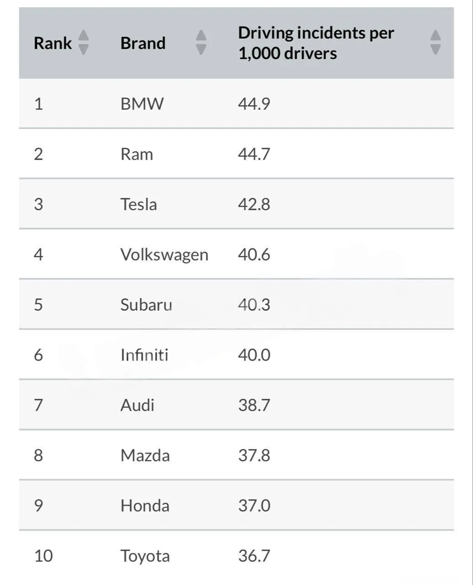The image size is (473, 585).
Task: Select the Volkswagen brand cell
Action: point(164,255)
